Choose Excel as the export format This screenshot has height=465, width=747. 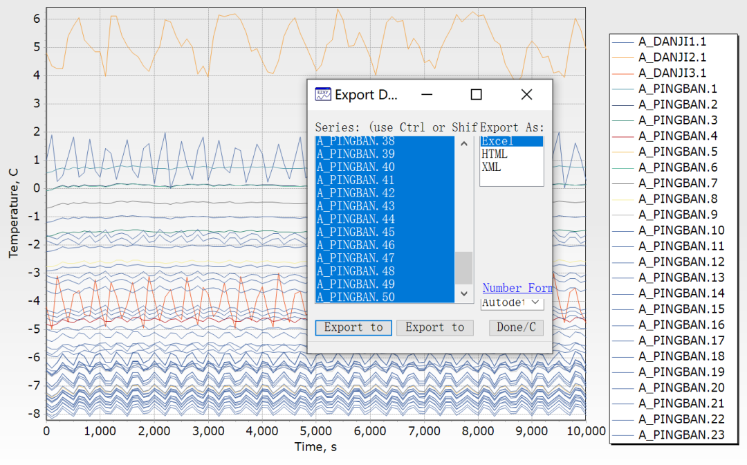click(512, 141)
